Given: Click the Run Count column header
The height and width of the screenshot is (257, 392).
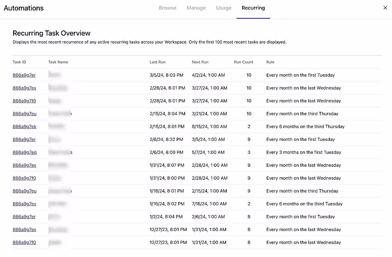Looking at the screenshot, I should pyautogui.click(x=243, y=62).
